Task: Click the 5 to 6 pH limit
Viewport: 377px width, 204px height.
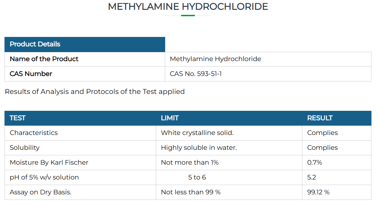Action: 197,177
